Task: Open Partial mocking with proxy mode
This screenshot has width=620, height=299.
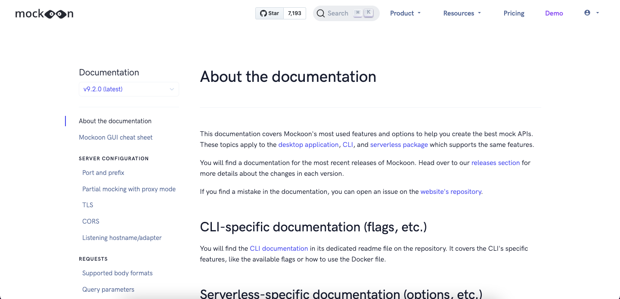Action: [x=129, y=189]
